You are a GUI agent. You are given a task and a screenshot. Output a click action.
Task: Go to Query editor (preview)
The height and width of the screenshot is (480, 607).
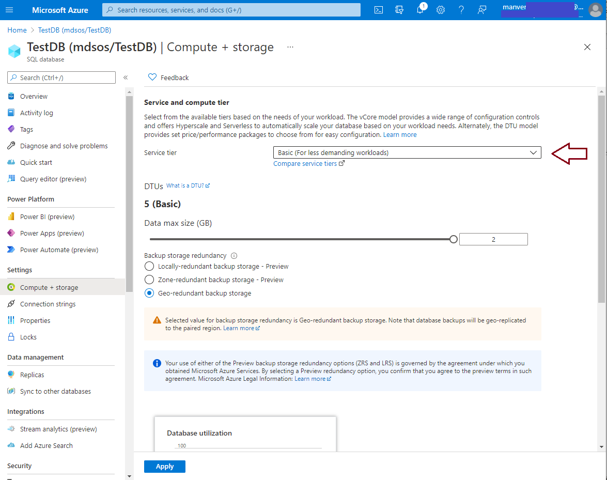[x=53, y=179]
